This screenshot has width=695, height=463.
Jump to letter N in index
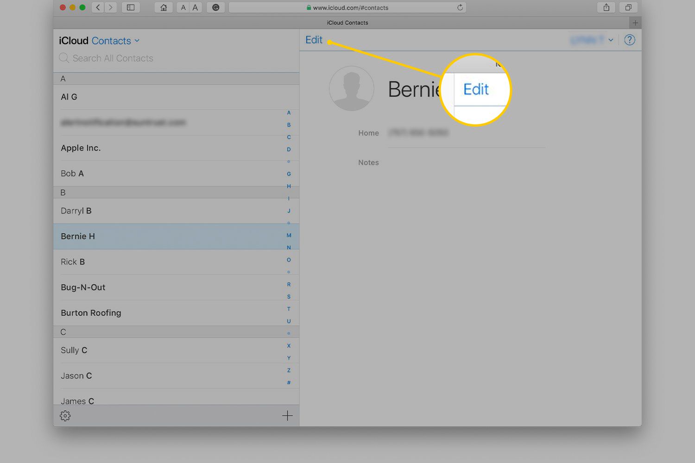[289, 248]
